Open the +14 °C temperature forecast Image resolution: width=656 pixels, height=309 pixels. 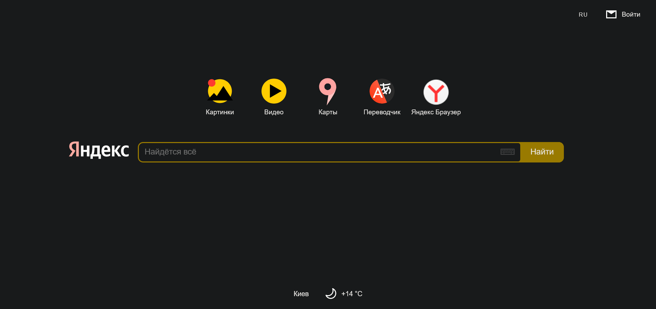[352, 294]
